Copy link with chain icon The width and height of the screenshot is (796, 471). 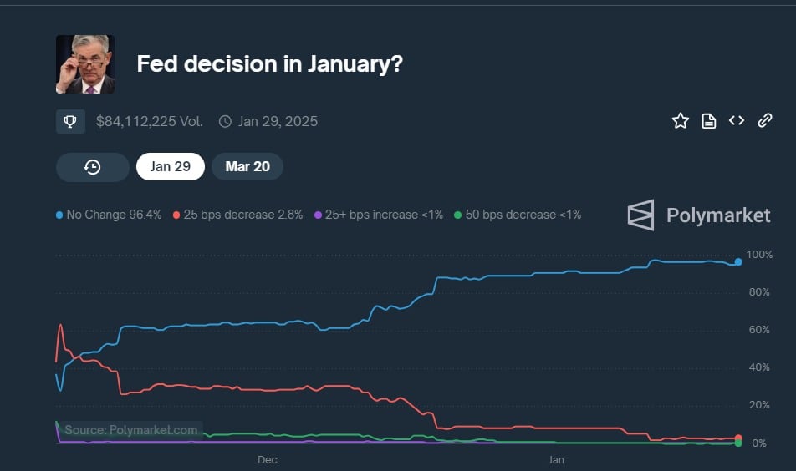764,120
